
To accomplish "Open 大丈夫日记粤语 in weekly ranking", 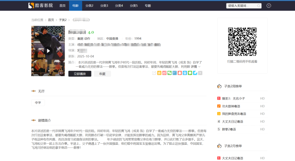I will pyautogui.click(x=233, y=122).
